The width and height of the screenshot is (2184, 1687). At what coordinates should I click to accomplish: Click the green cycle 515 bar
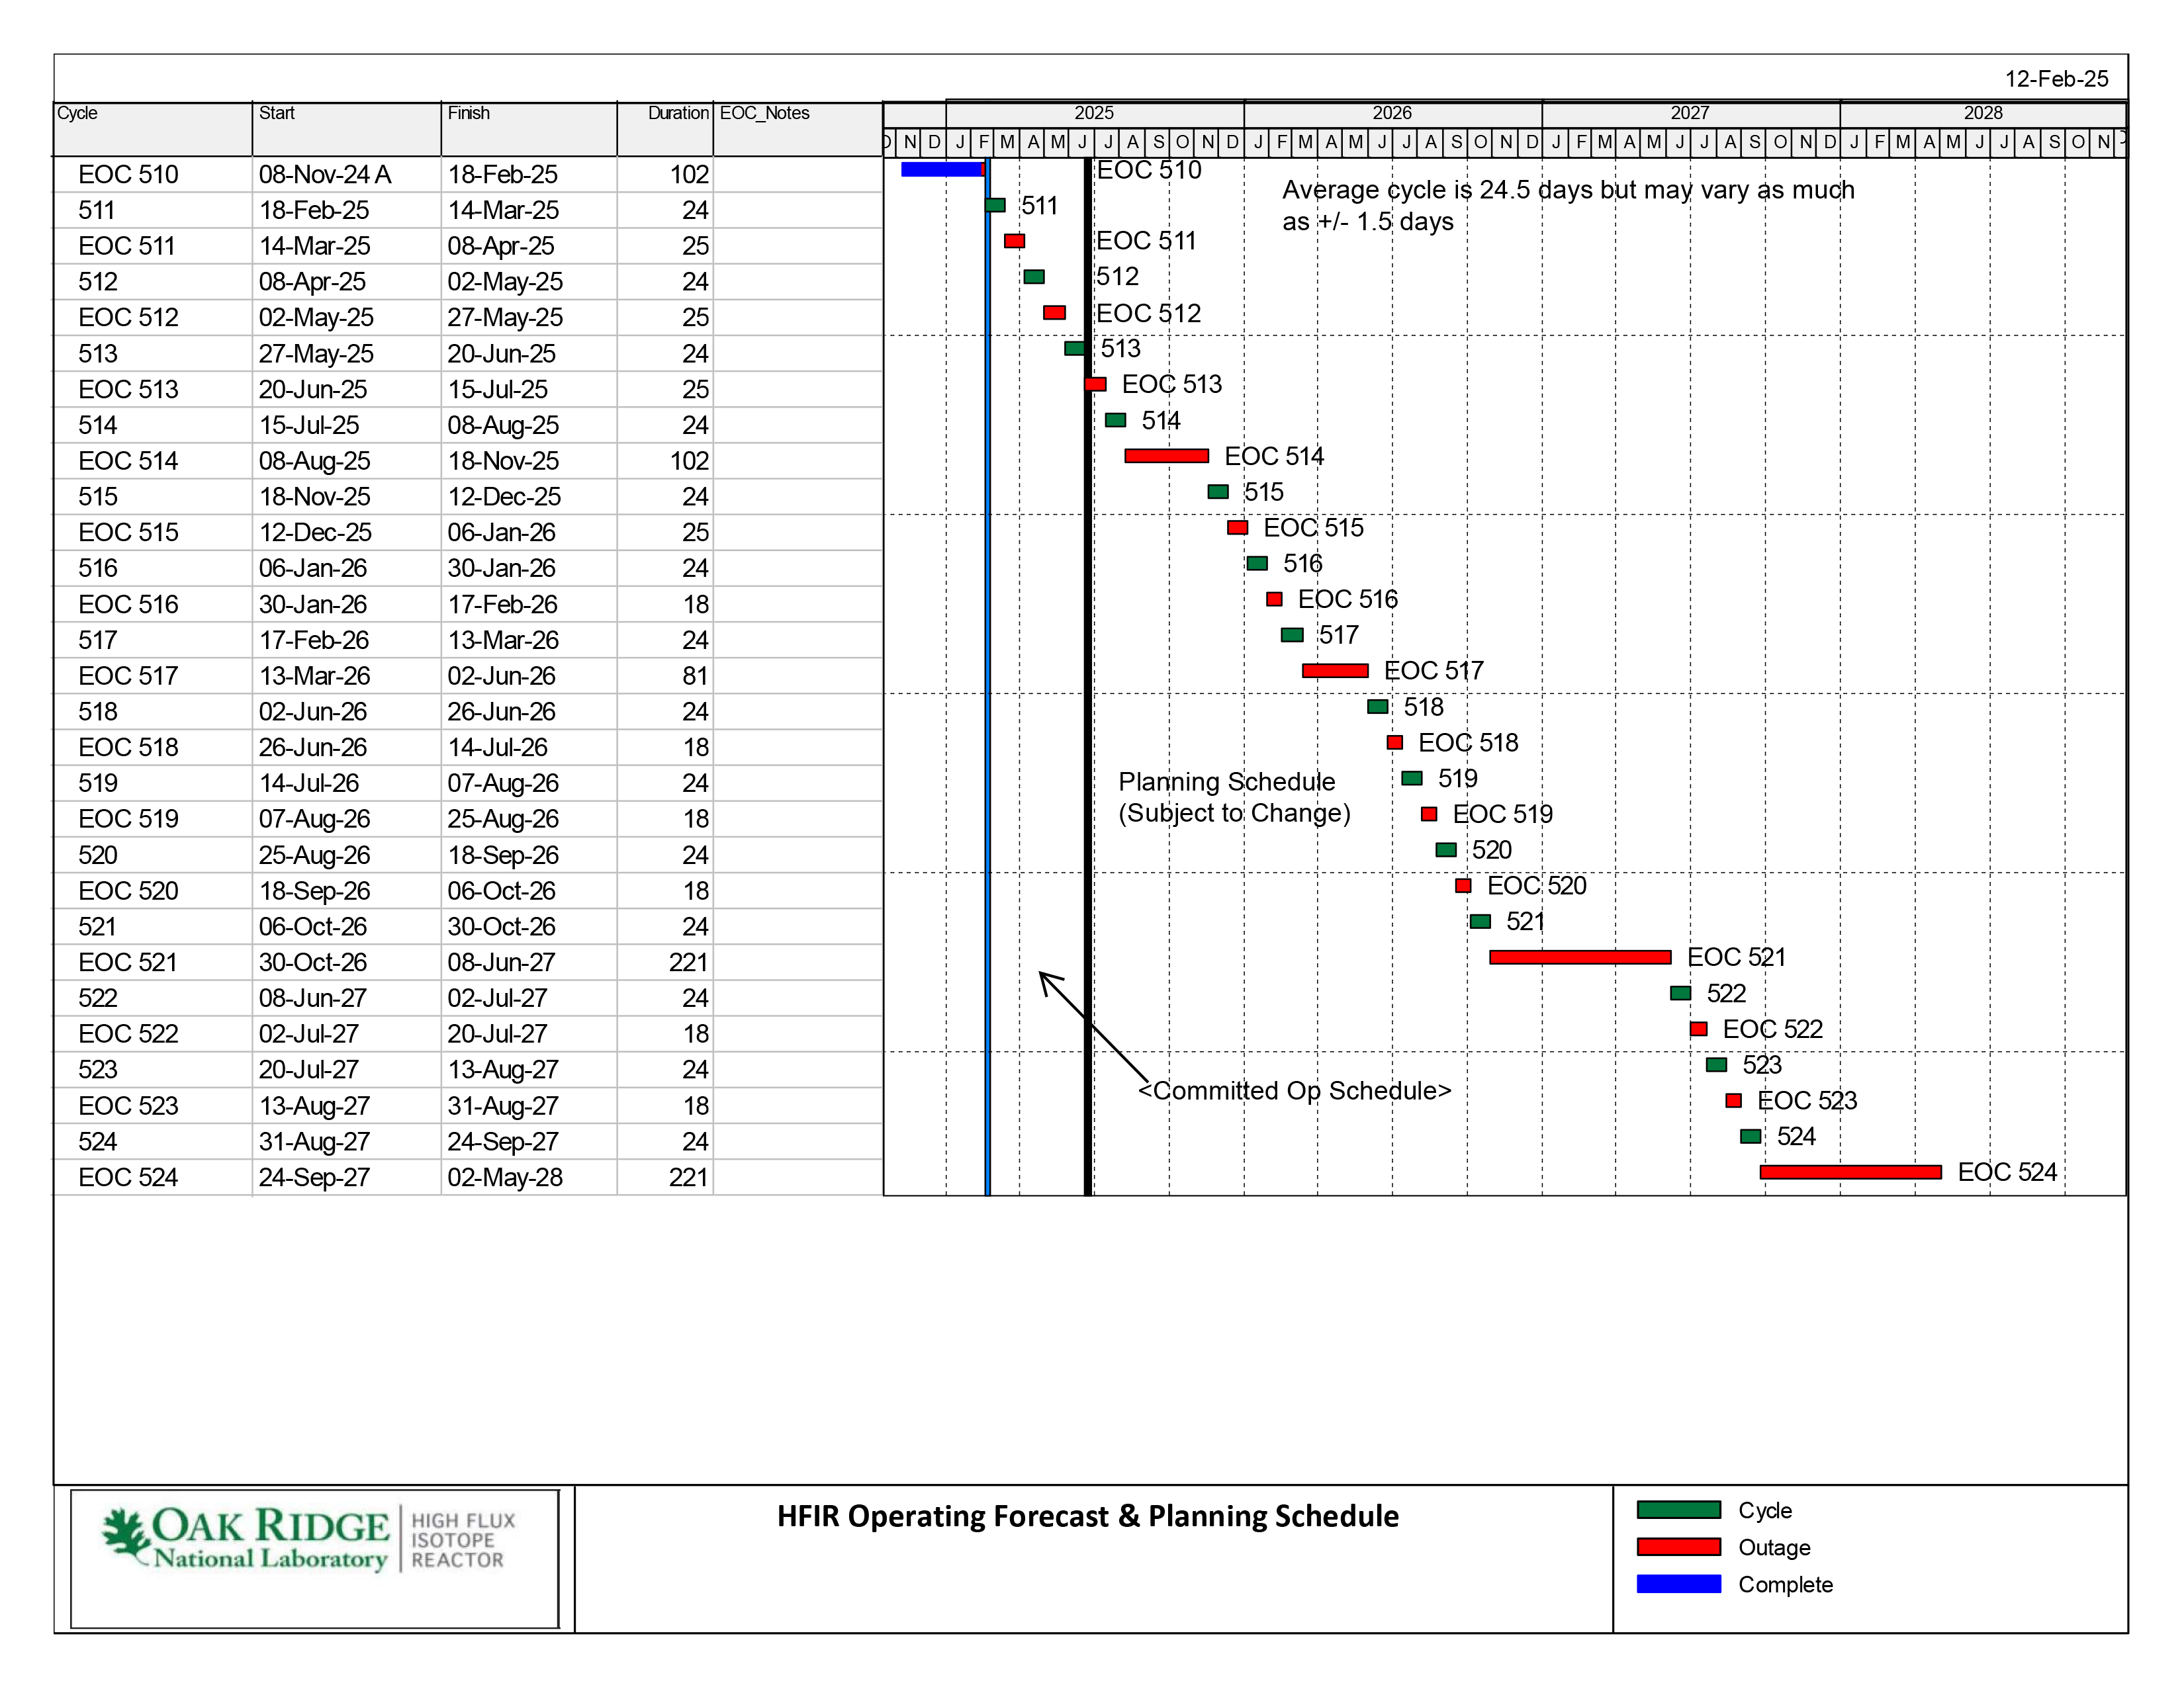point(1218,492)
